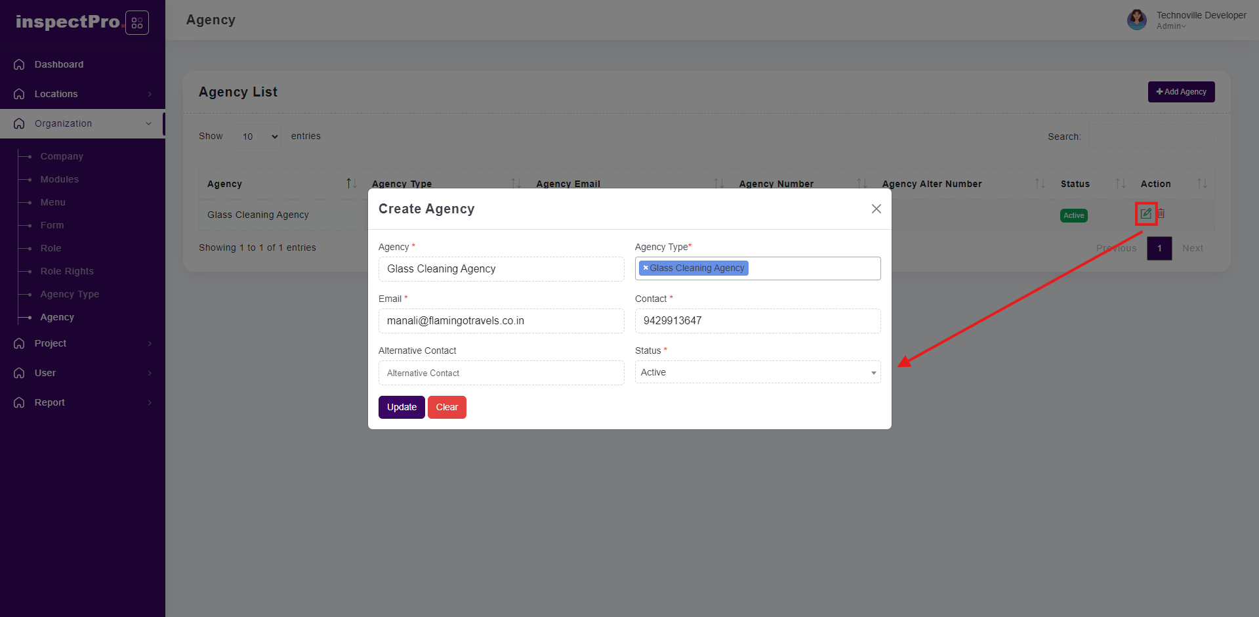Click the Add Agency button
This screenshot has height=617, width=1259.
[x=1181, y=92]
